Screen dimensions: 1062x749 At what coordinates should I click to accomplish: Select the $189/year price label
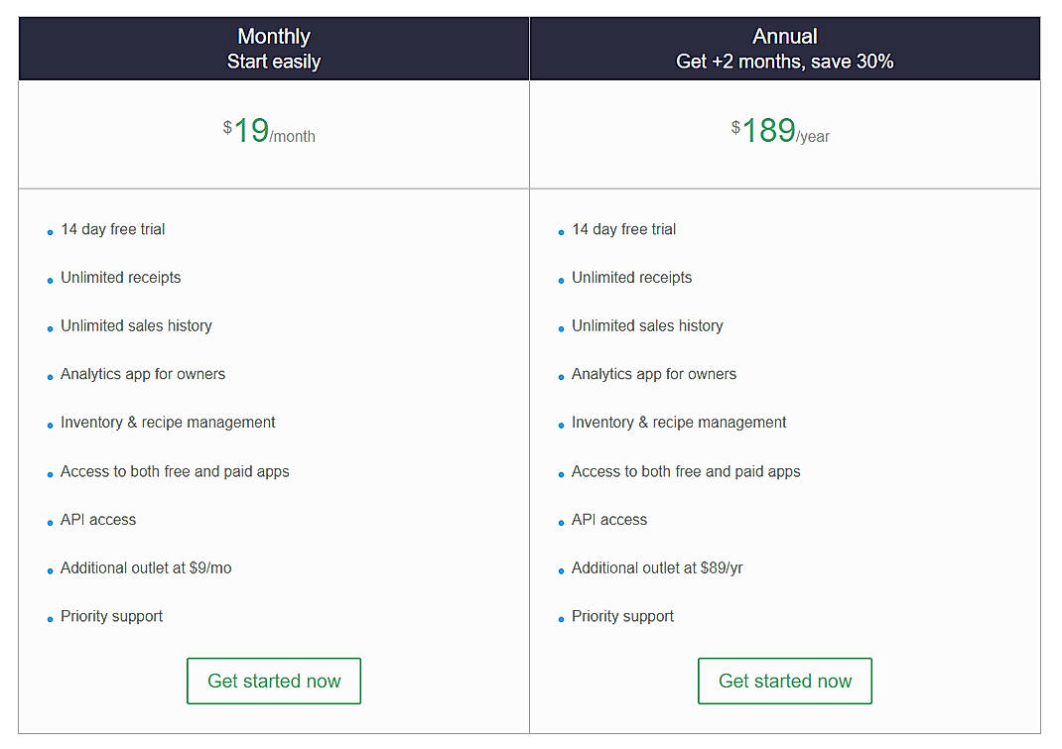(779, 130)
